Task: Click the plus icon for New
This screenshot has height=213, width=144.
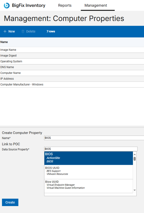Action: [x=5, y=31]
